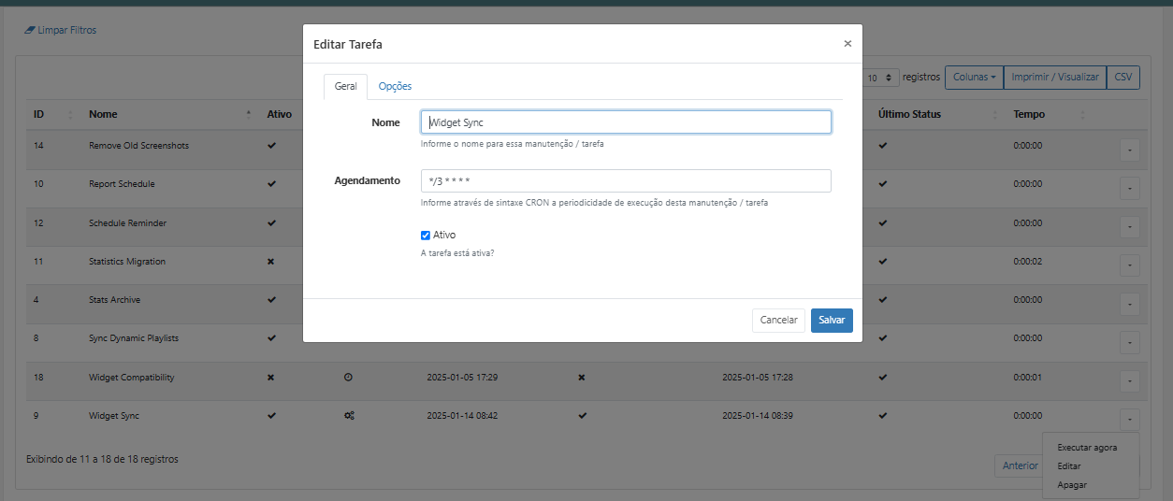Click the ID column sort arrows
The height and width of the screenshot is (501, 1173).
pos(71,115)
